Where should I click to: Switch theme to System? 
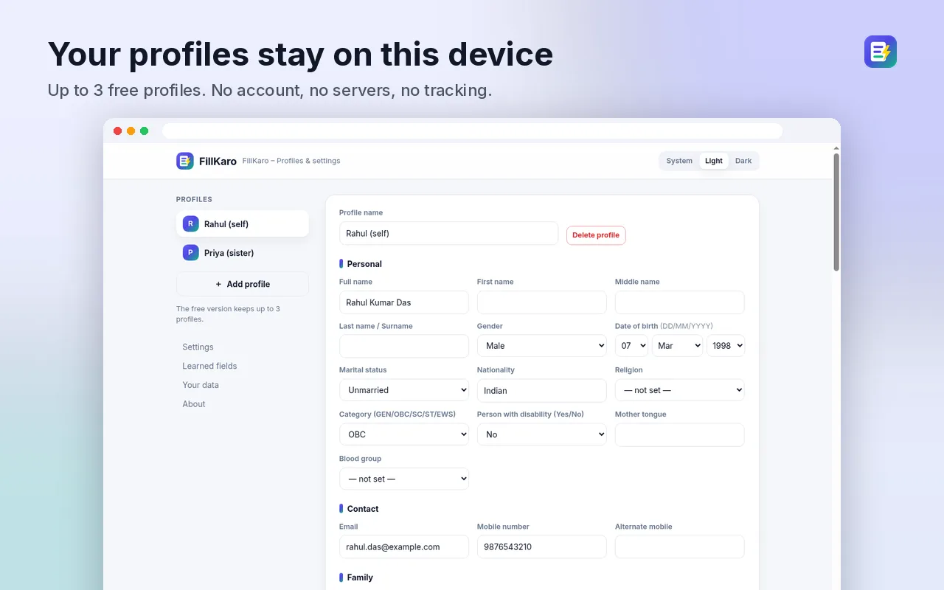click(x=679, y=161)
